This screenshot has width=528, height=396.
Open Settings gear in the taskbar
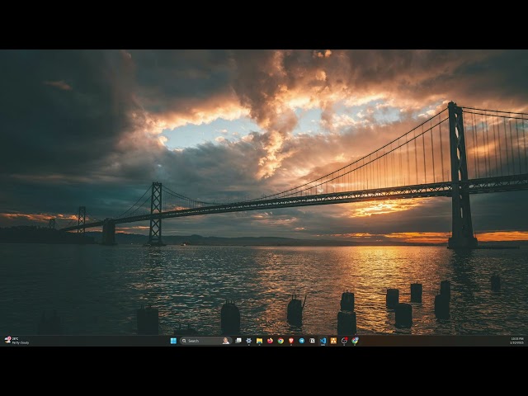248,341
